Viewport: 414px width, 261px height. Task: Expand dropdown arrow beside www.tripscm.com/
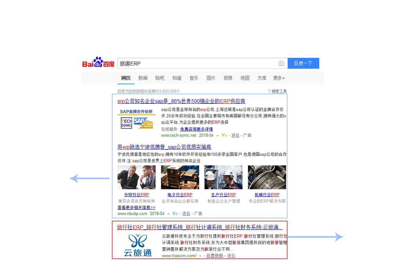point(200,256)
